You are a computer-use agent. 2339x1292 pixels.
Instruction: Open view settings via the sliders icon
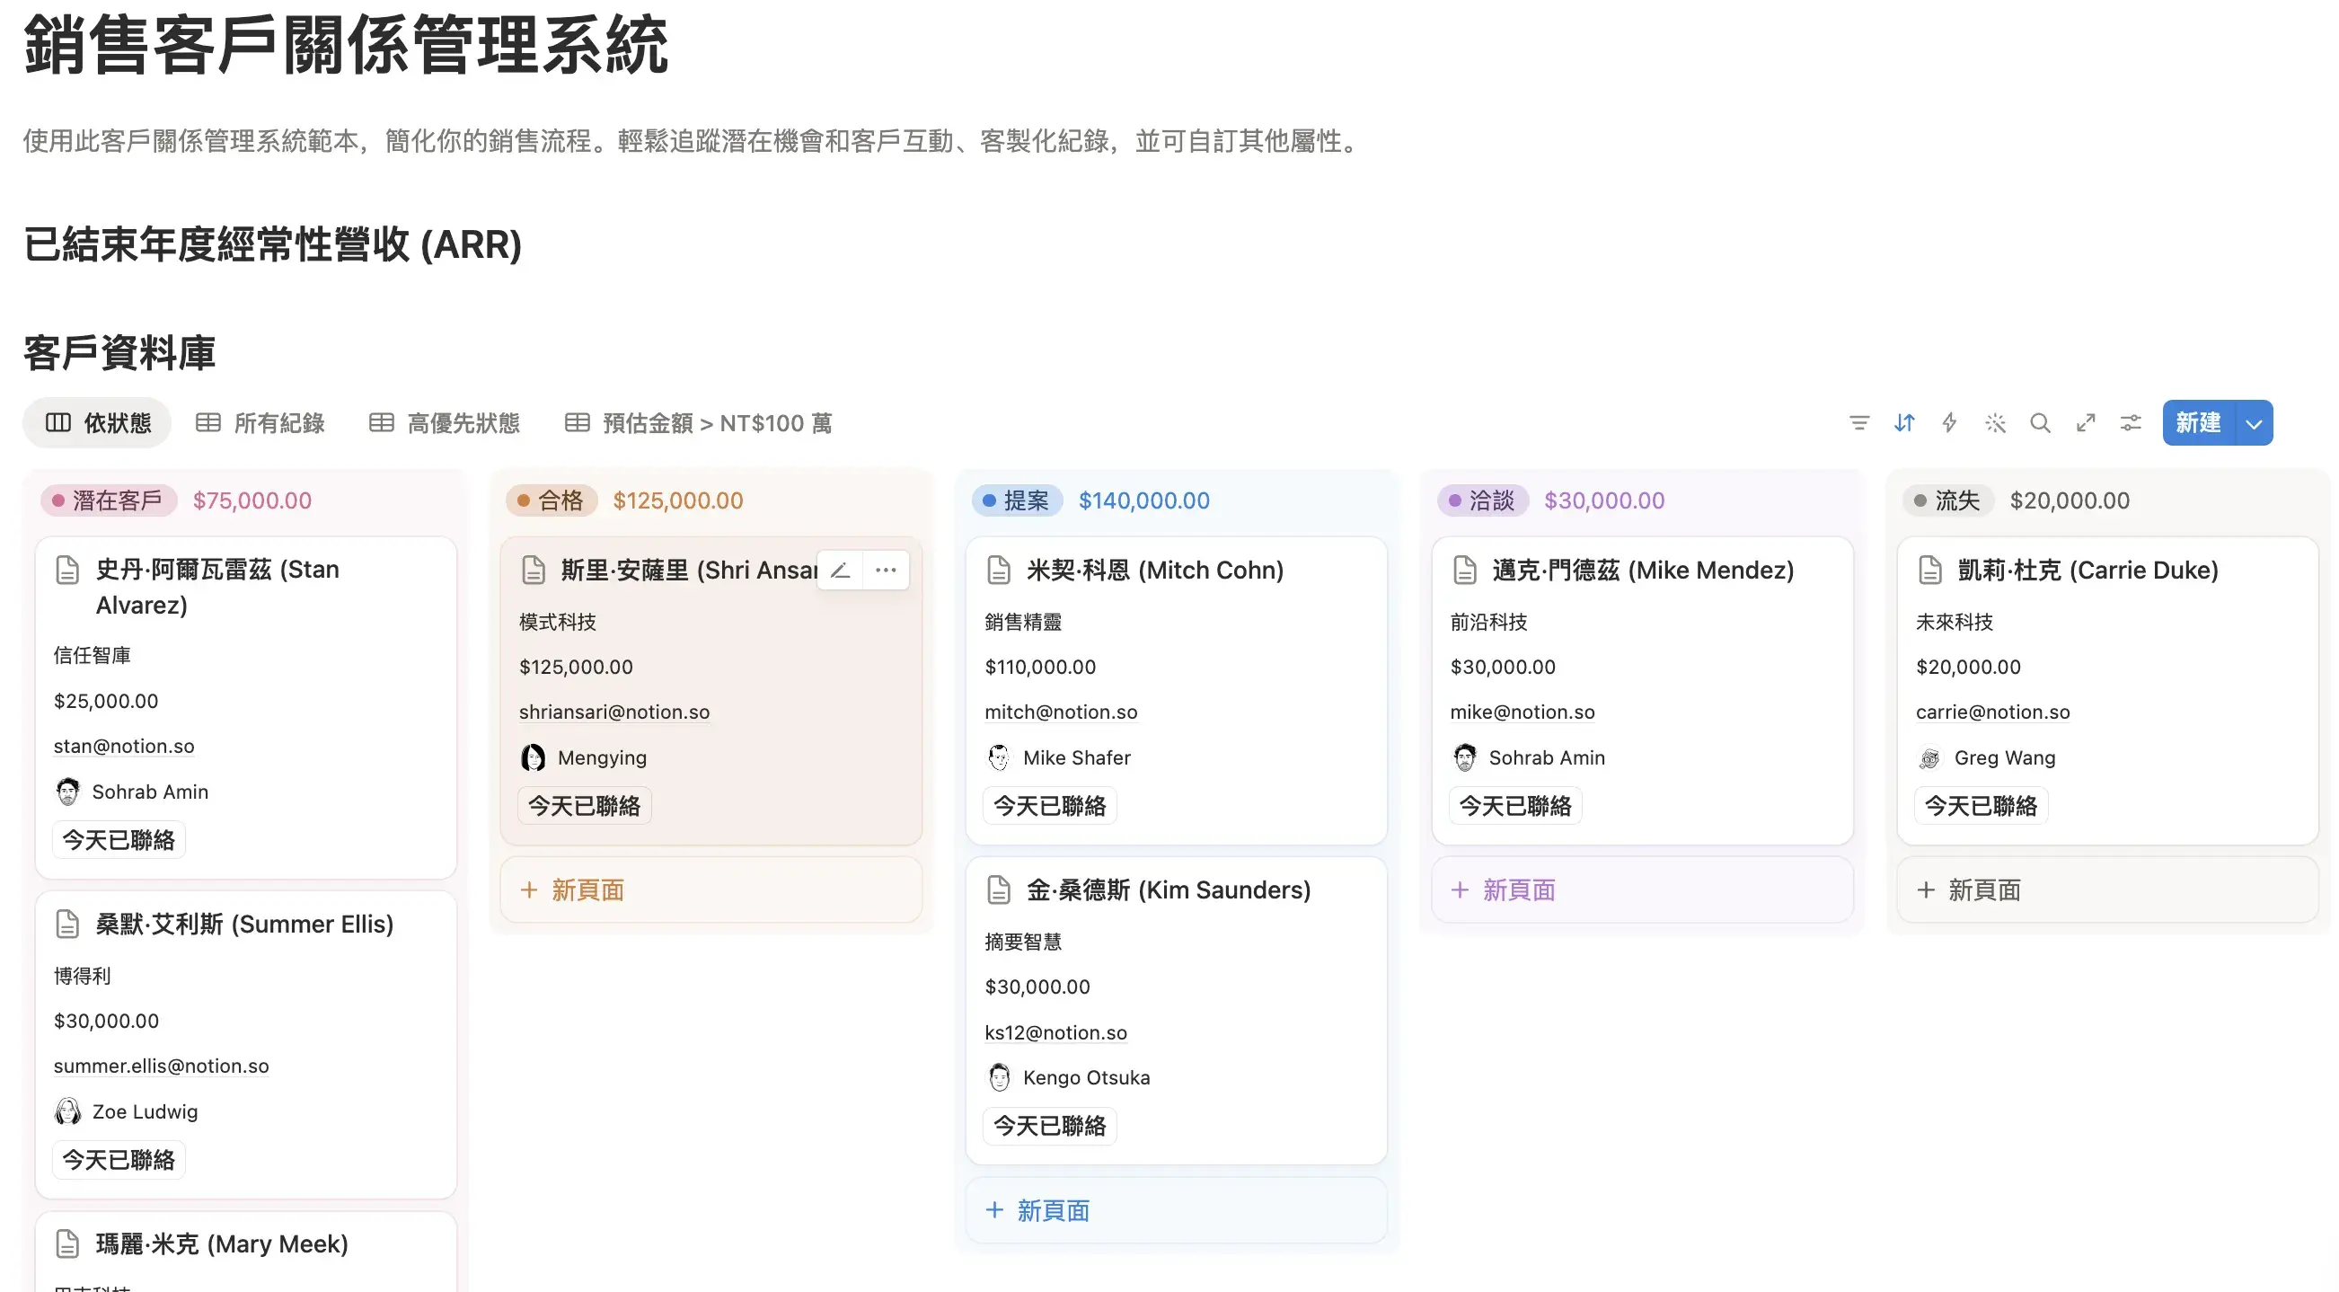pos(2131,423)
